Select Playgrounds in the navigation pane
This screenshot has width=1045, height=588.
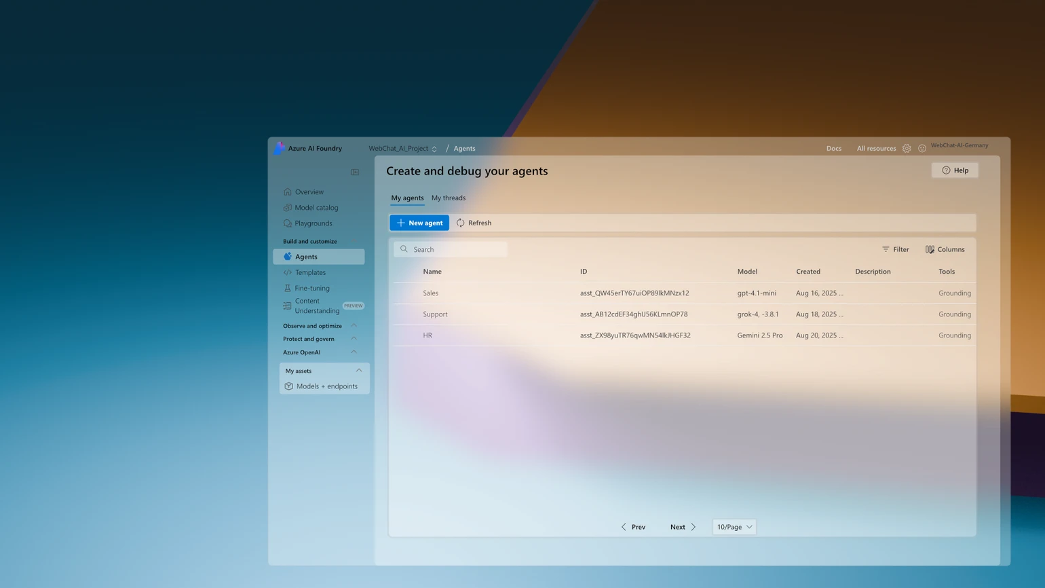[314, 223]
